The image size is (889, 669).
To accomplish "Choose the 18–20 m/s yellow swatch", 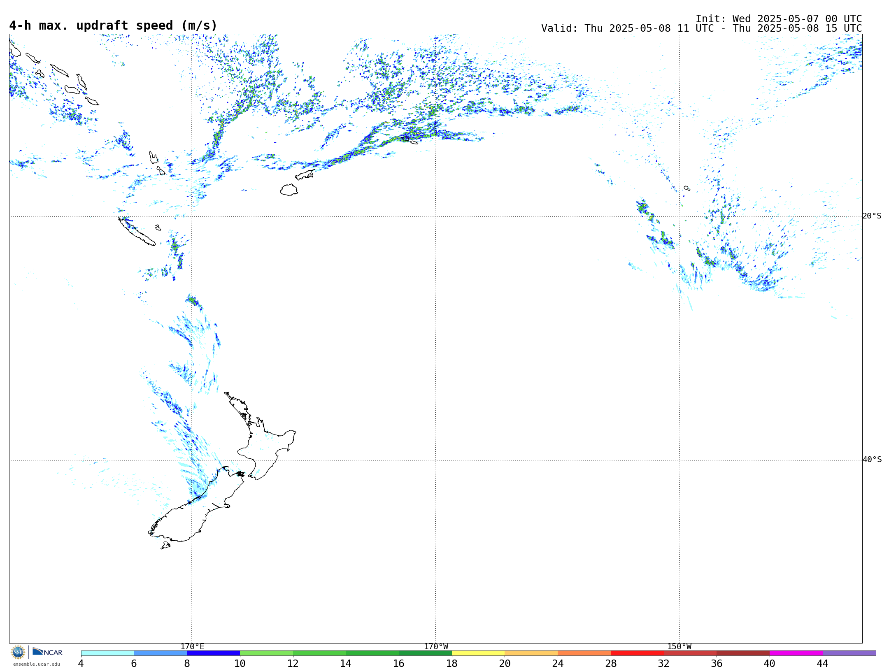I will 478,653.
